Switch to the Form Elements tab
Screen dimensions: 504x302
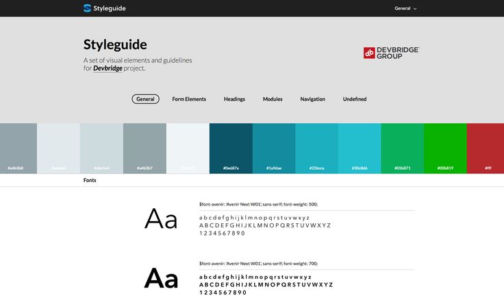189,99
